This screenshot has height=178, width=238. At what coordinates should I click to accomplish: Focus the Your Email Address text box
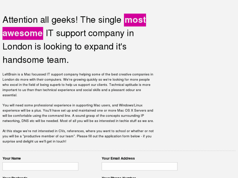click(139, 166)
